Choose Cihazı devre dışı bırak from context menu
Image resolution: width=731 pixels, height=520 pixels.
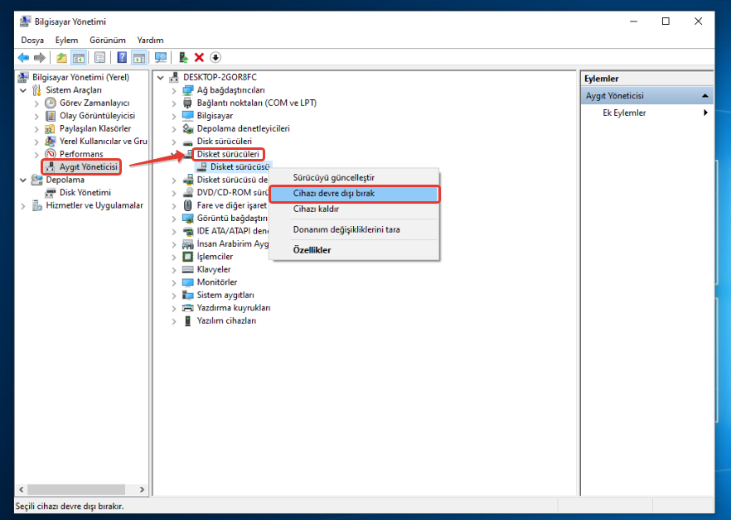pos(334,193)
